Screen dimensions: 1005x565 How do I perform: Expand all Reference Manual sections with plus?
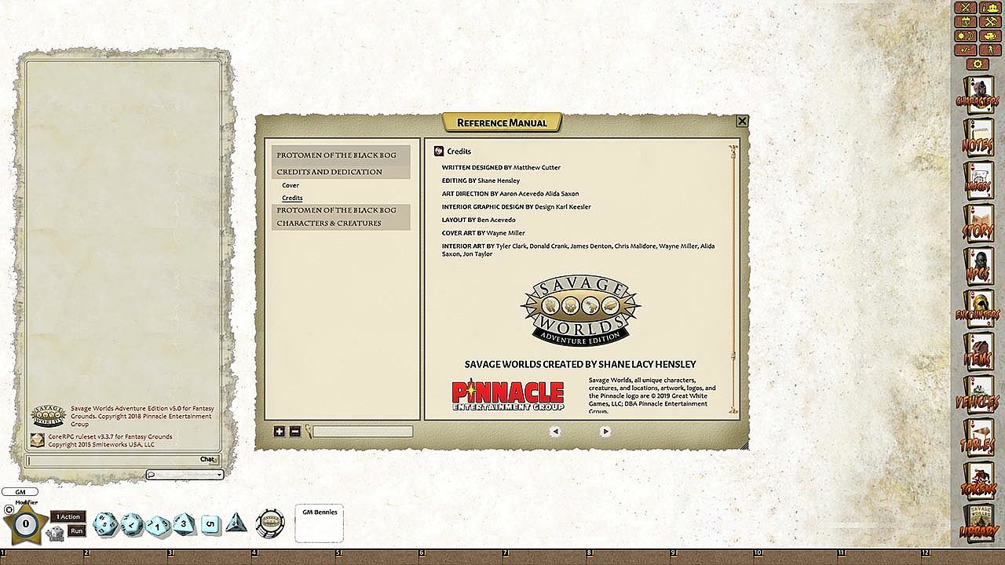(280, 431)
